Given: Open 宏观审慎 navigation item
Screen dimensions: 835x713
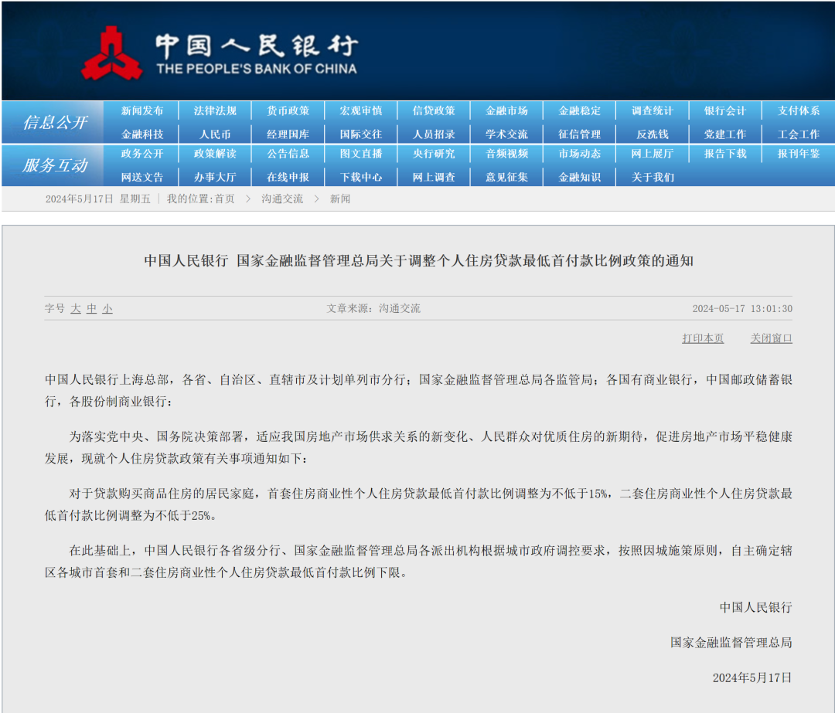Looking at the screenshot, I should coord(360,110).
